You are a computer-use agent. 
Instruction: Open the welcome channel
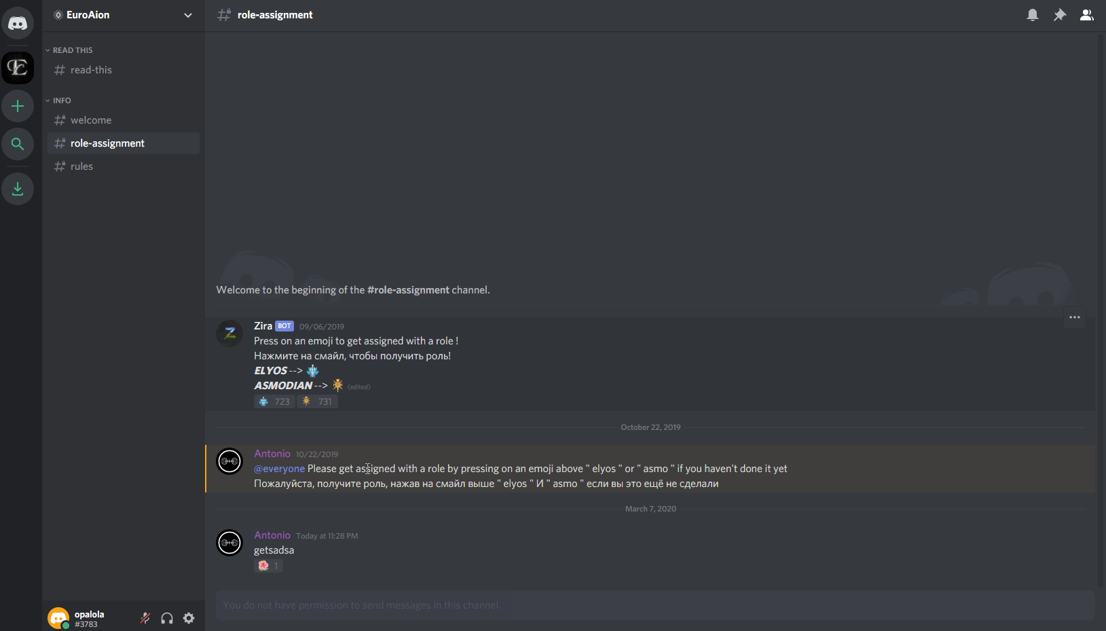click(124, 120)
